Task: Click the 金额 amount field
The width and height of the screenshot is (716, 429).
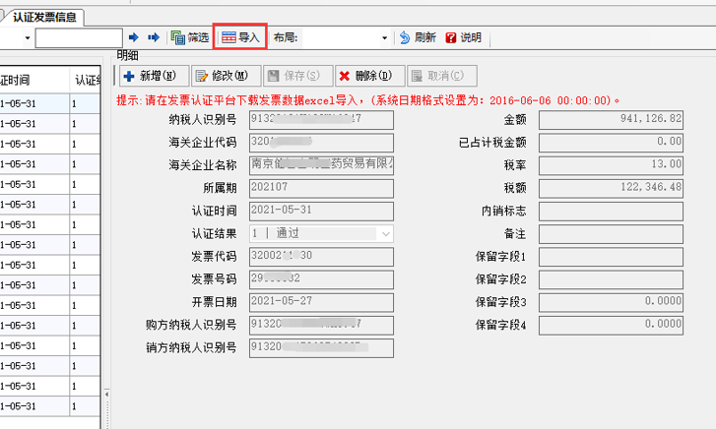Action: [x=611, y=119]
